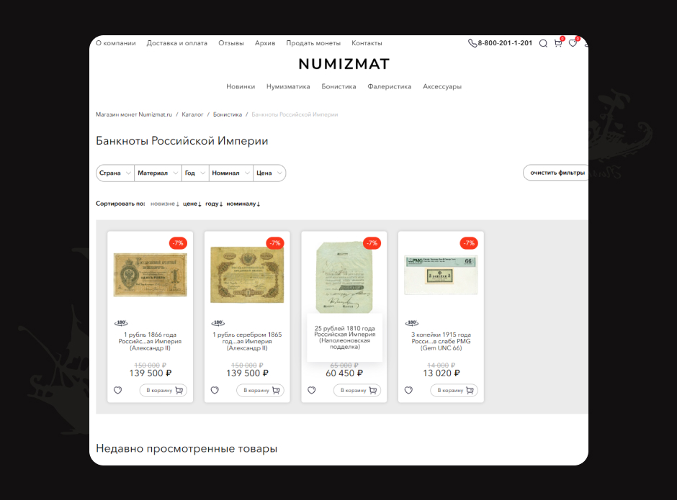The height and width of the screenshot is (500, 677).
Task: Expand the Материал filter dropdown
Action: pos(158,173)
